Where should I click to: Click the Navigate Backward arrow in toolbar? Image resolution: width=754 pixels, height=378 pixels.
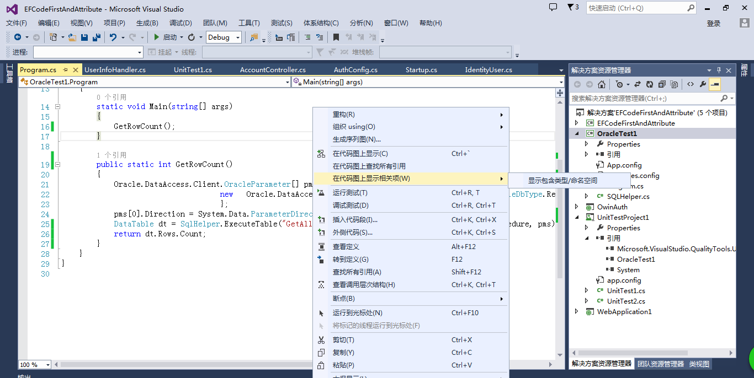click(x=18, y=37)
